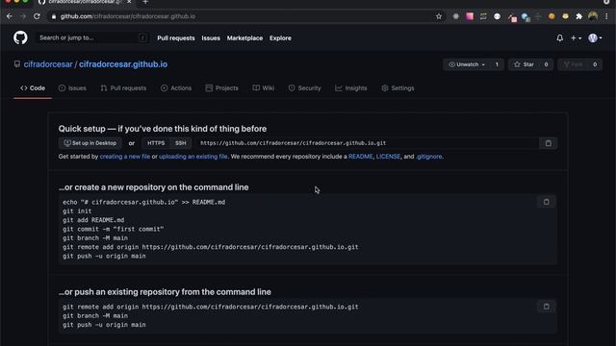Click the address bar URL
616x346 pixels.
click(128, 16)
